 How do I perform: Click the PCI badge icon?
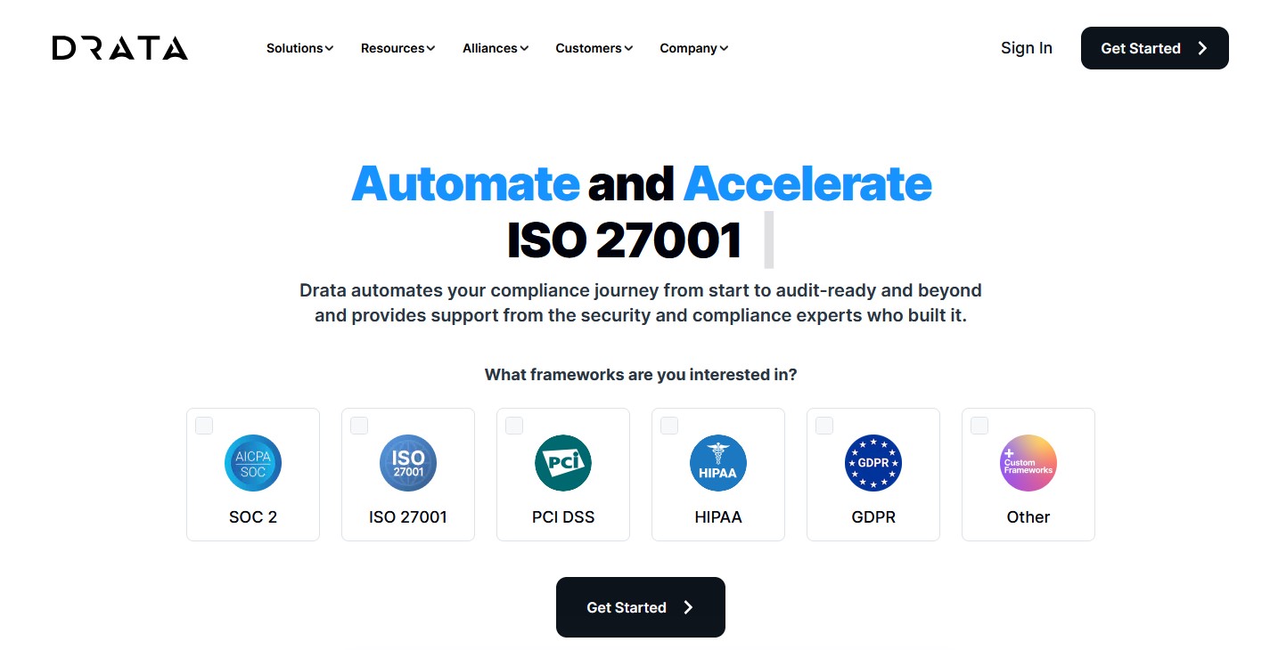563,463
